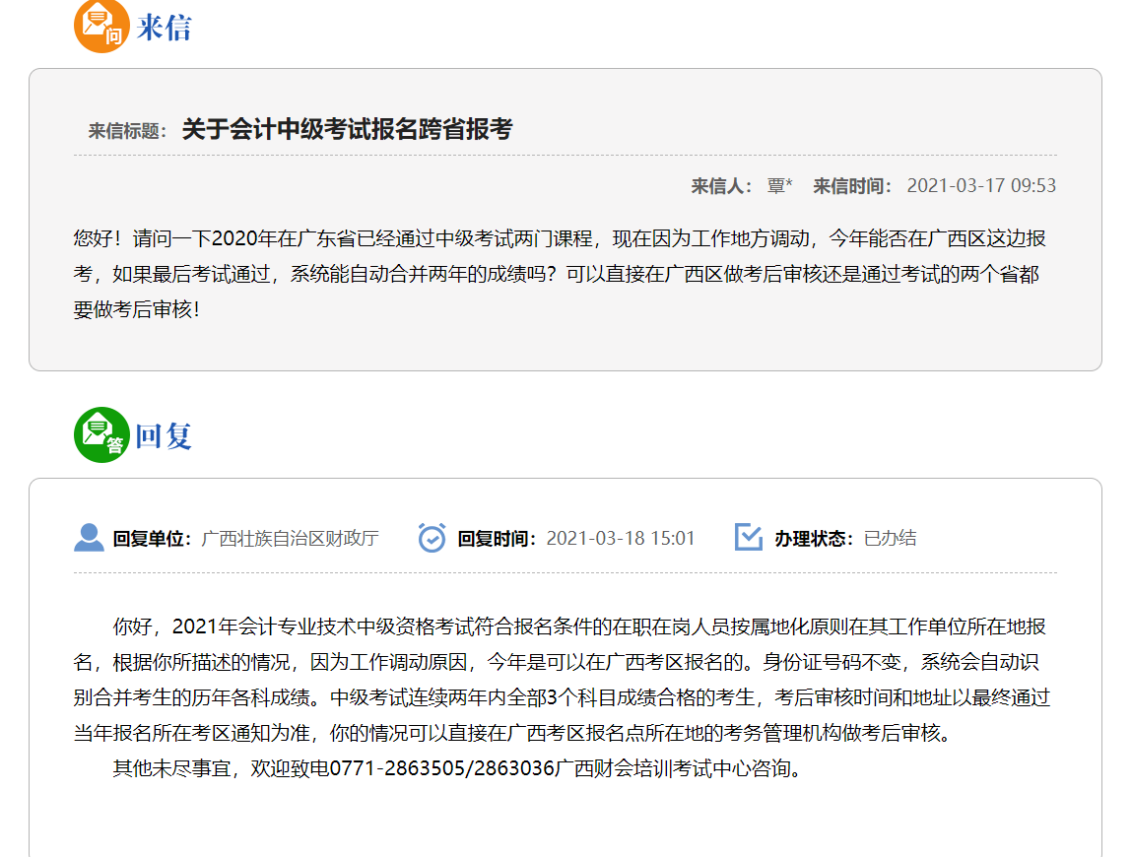Viewport: 1131px width, 857px height.
Task: Click the title 关于会计中级考试报名跨省报考
Action: [x=347, y=129]
